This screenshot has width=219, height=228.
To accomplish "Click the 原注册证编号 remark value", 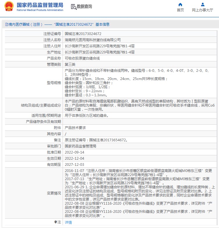I will pos(96,140).
